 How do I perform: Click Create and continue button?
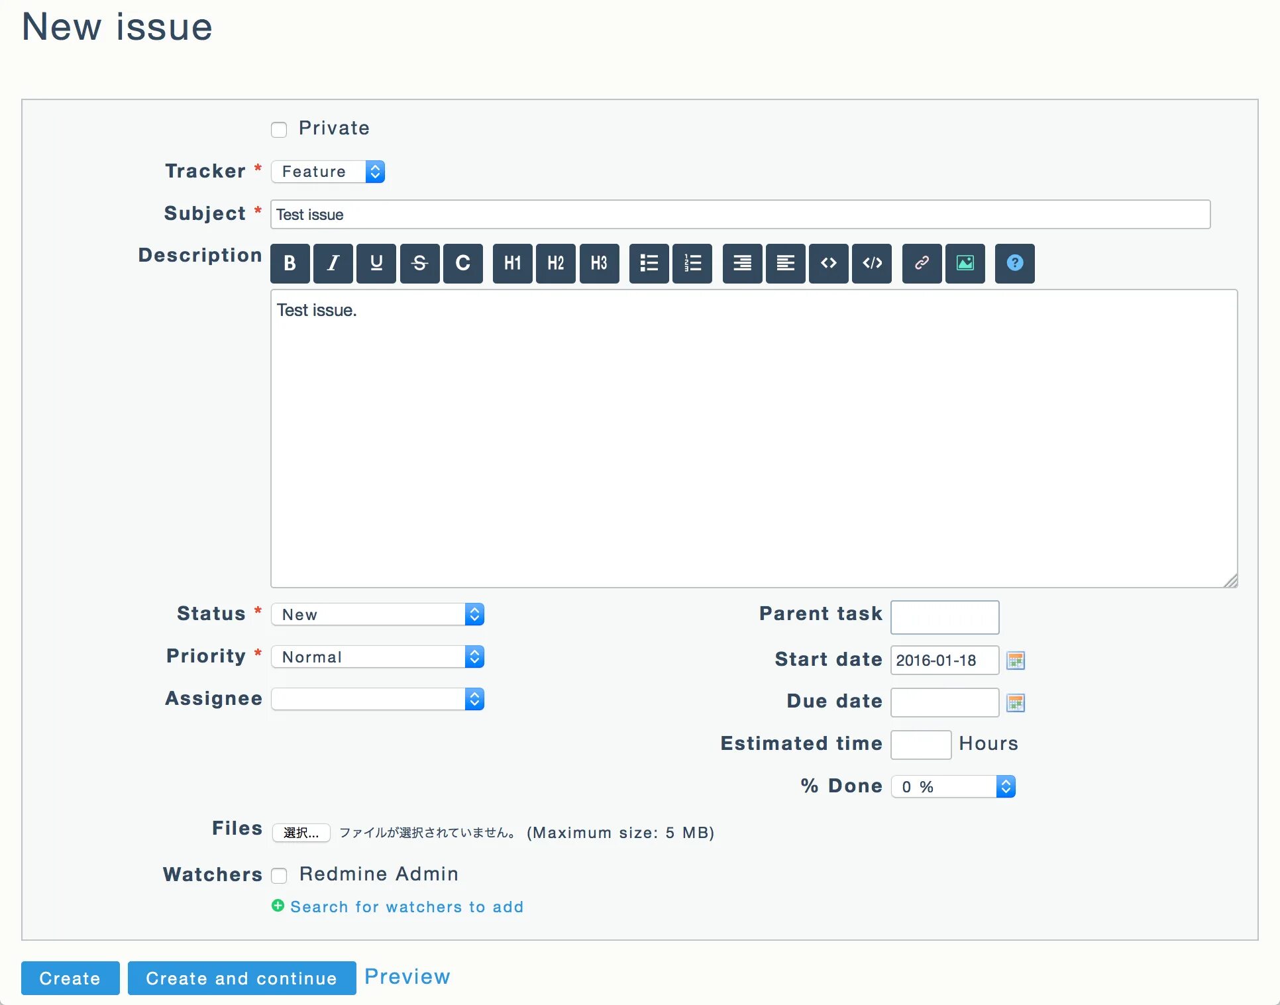coord(241,978)
